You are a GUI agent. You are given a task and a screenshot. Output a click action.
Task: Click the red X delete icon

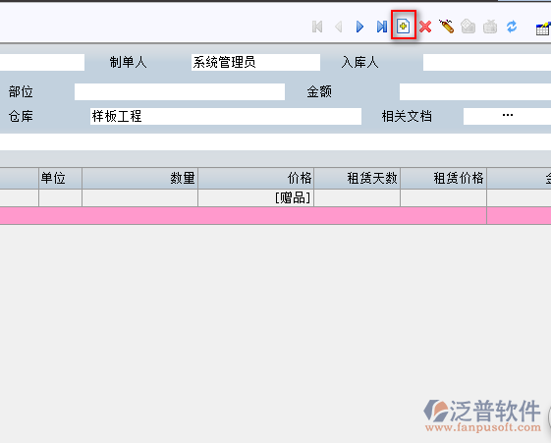425,27
